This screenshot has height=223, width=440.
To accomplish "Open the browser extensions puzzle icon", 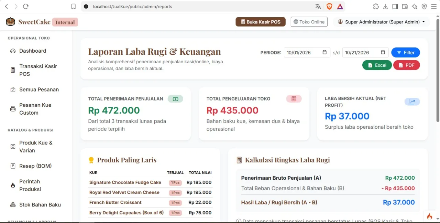I will click(x=376, y=7).
